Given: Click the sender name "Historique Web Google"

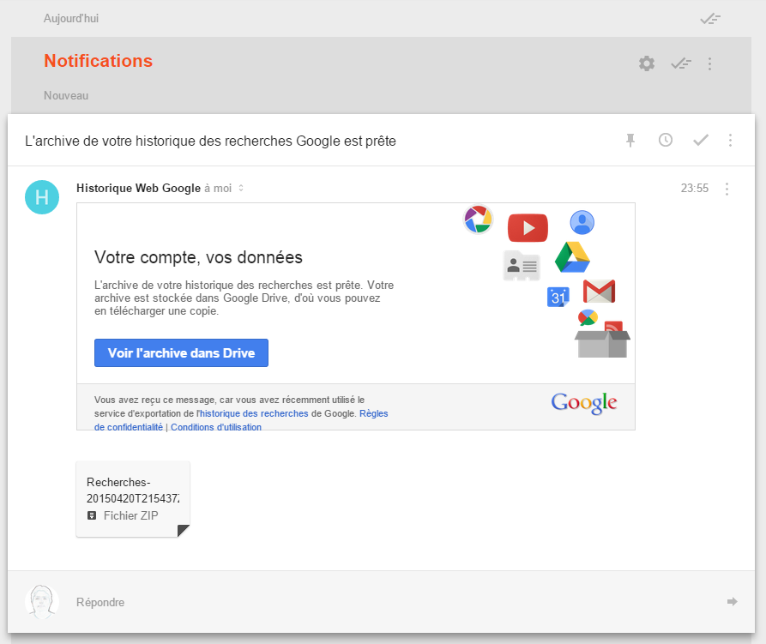Looking at the screenshot, I should [138, 189].
